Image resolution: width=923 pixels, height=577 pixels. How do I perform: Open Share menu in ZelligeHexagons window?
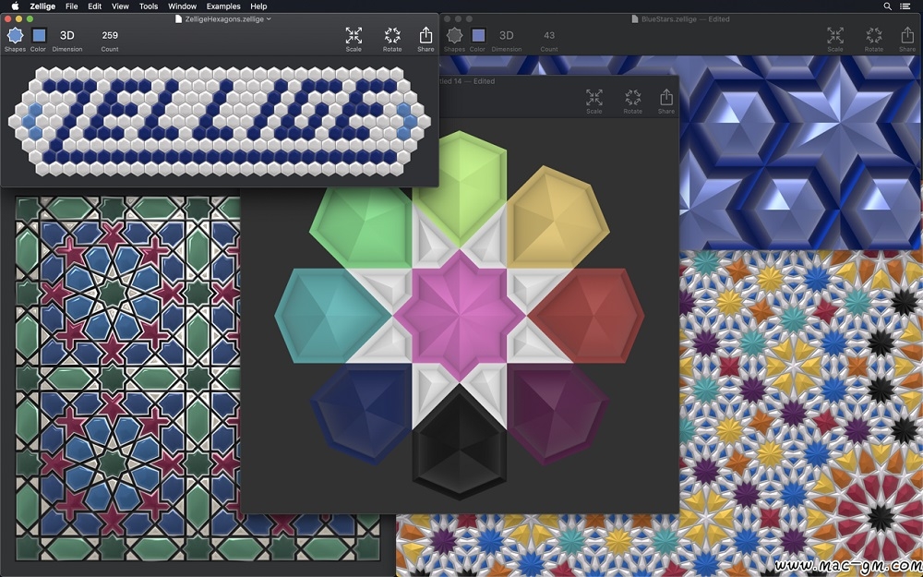click(x=426, y=36)
